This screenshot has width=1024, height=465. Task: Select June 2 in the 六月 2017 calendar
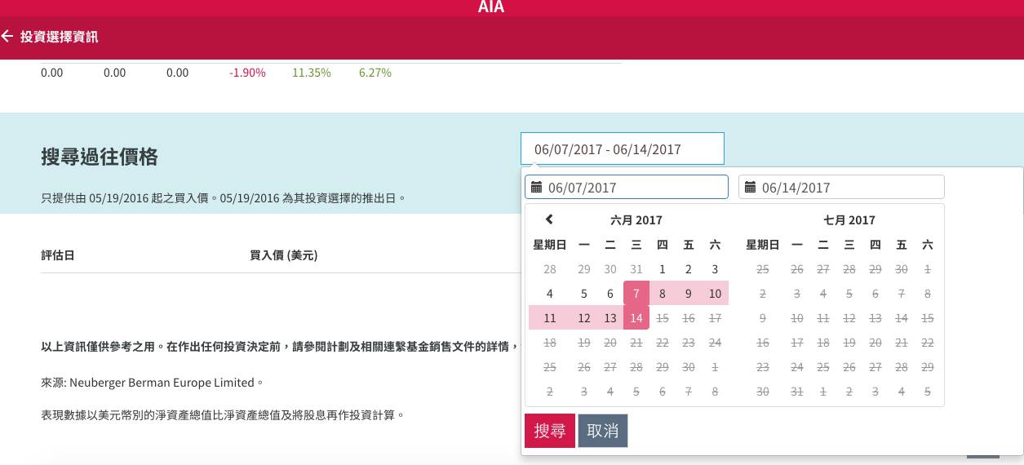point(689,269)
